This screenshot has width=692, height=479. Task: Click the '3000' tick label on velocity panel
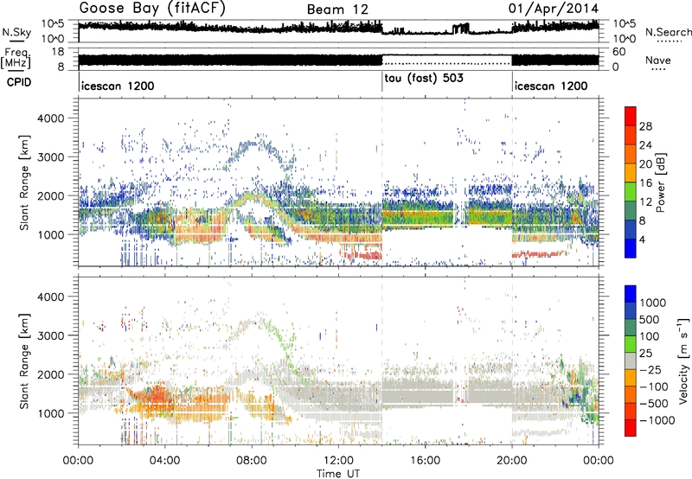point(51,335)
